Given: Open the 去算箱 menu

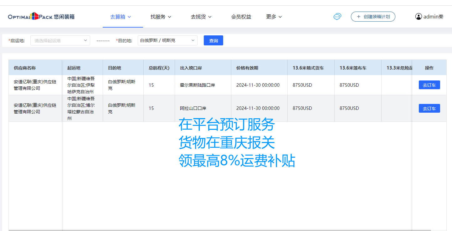Looking at the screenshot, I should (121, 17).
